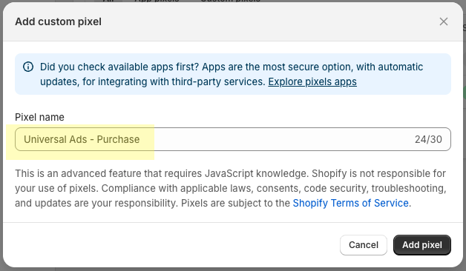Select the Universal Ads - Purchase text

[x=82, y=139]
